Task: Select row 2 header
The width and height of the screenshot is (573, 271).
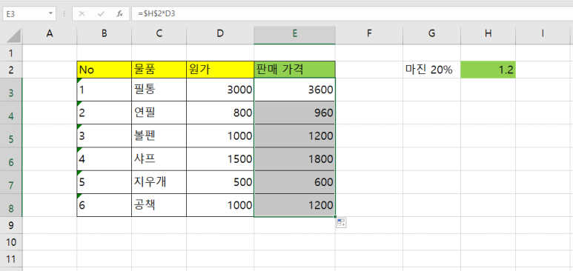Action: click(11, 70)
